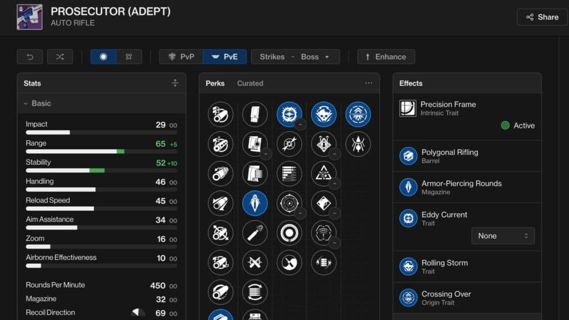Image resolution: width=569 pixels, height=320 pixels.
Task: Click the Prosecutor weapon thumbnail
Action: [x=29, y=17]
